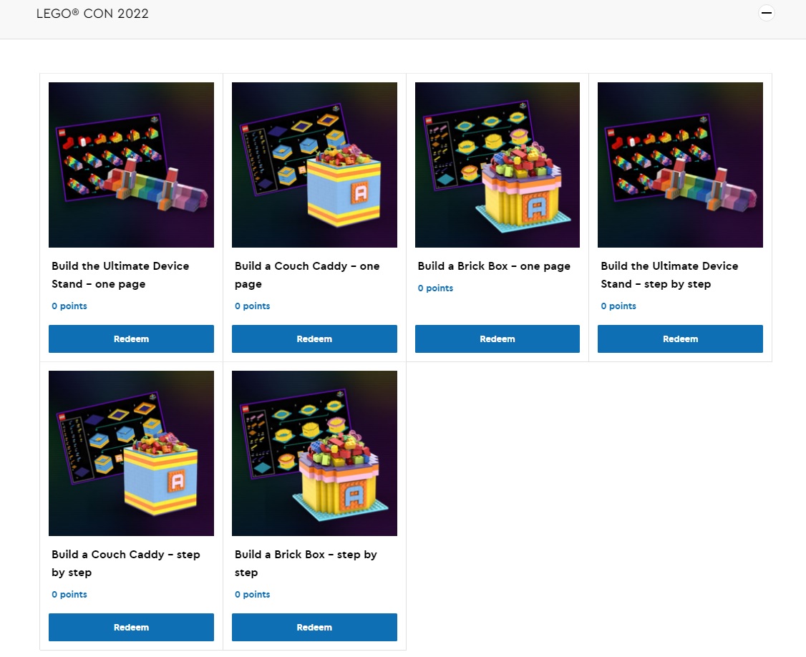
Task: Select title 'Build a Brick Box – one page'
Action: coord(494,266)
